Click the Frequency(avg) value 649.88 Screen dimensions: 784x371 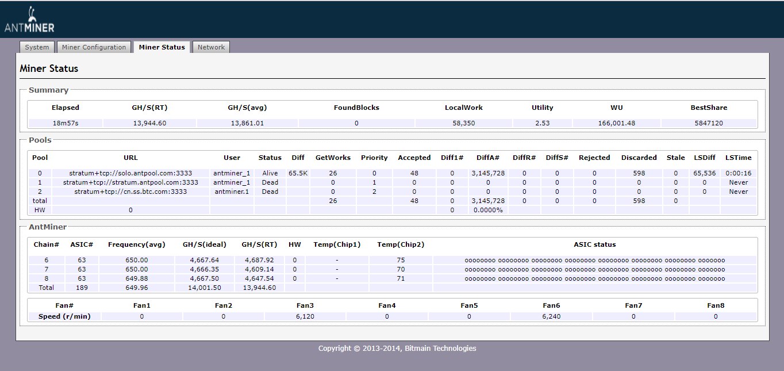click(x=136, y=278)
